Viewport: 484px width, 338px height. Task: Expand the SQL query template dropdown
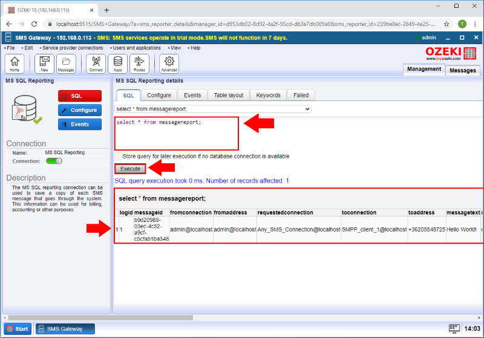tap(213, 109)
